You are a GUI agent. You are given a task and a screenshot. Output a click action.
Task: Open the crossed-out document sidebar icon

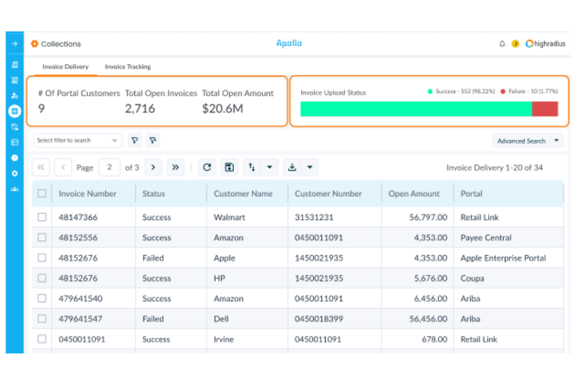pyautogui.click(x=15, y=80)
